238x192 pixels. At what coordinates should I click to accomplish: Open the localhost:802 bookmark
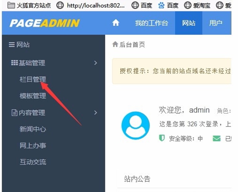(90, 6)
